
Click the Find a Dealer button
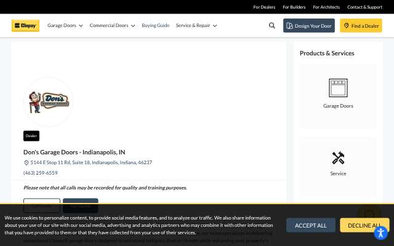(x=361, y=26)
